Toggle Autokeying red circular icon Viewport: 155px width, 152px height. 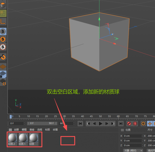click(135, 124)
